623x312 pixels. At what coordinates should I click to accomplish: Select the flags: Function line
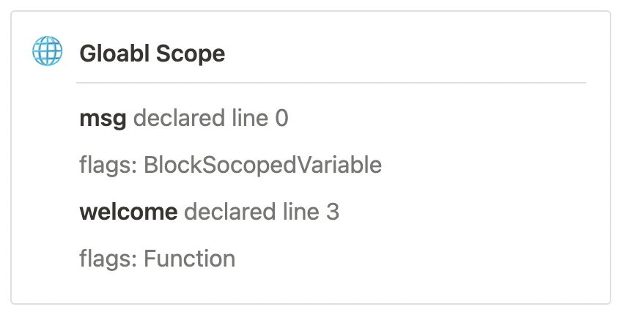tap(158, 259)
